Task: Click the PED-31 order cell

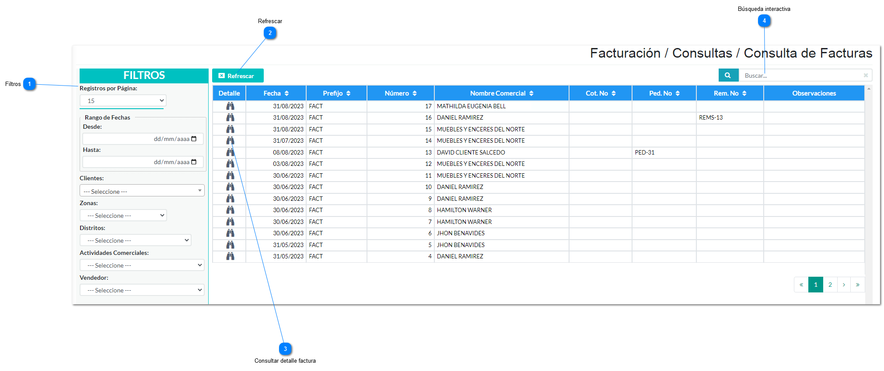Action: tap(664, 152)
